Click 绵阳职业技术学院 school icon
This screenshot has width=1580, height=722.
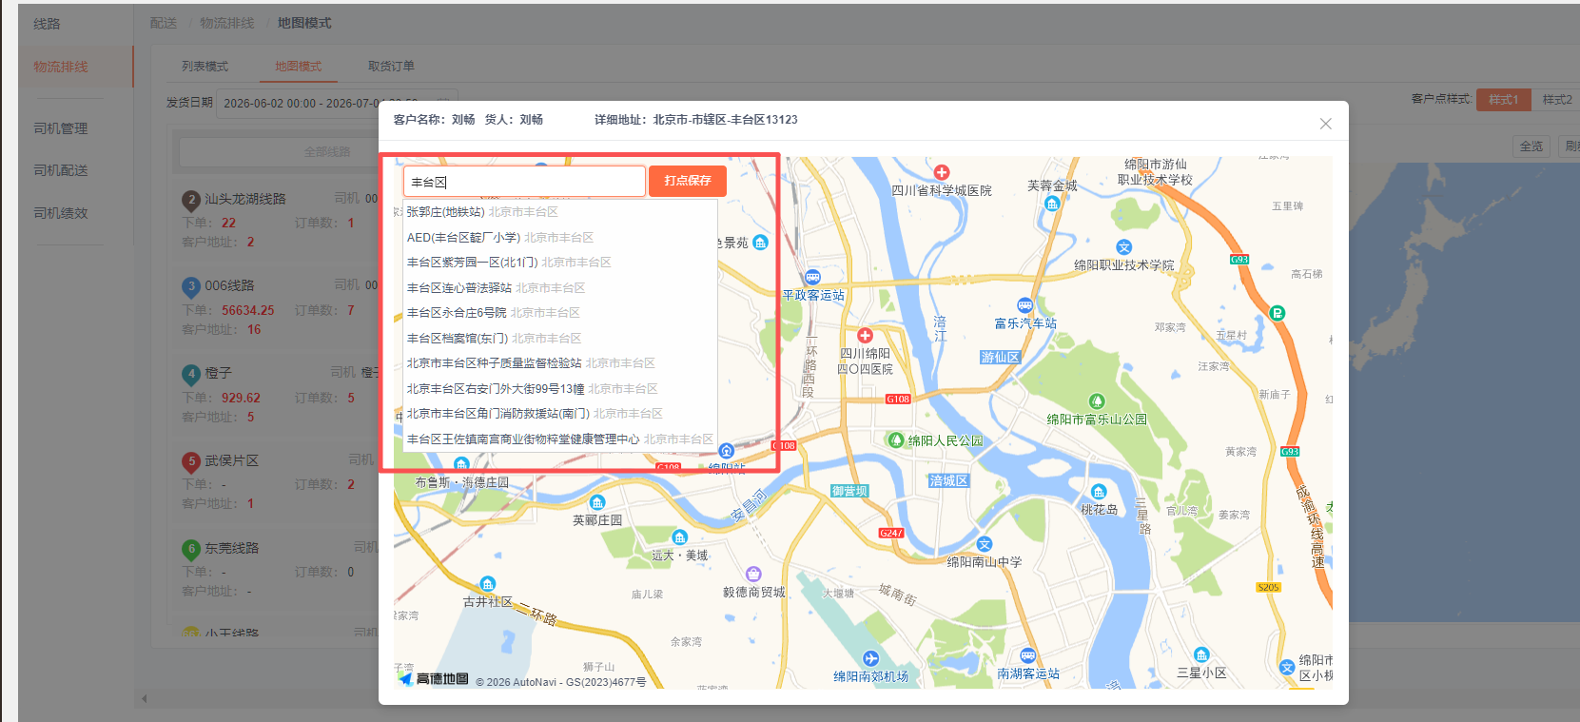pyautogui.click(x=1123, y=247)
